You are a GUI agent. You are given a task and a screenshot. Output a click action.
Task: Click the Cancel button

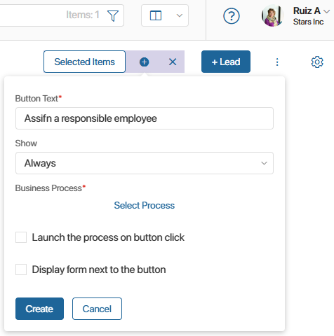click(97, 309)
